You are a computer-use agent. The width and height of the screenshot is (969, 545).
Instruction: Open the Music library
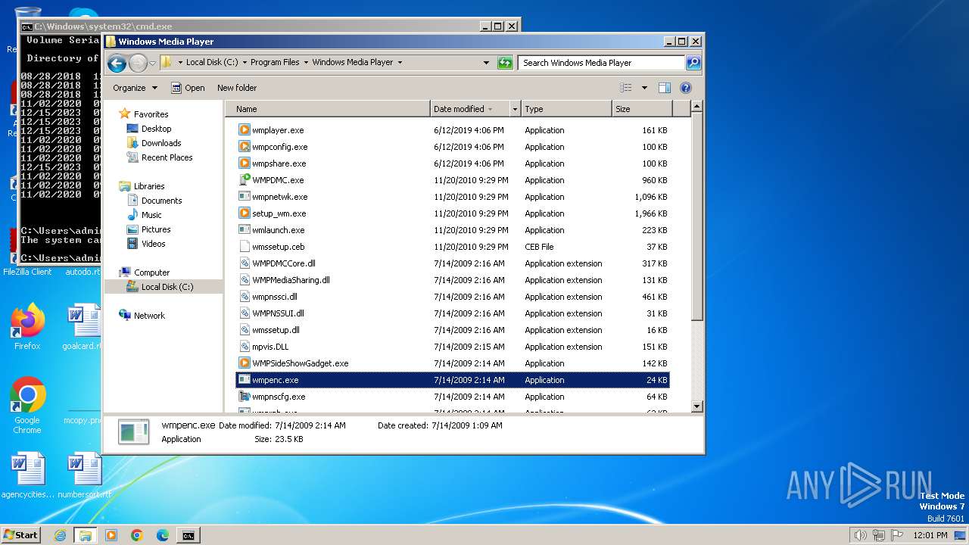(x=151, y=215)
